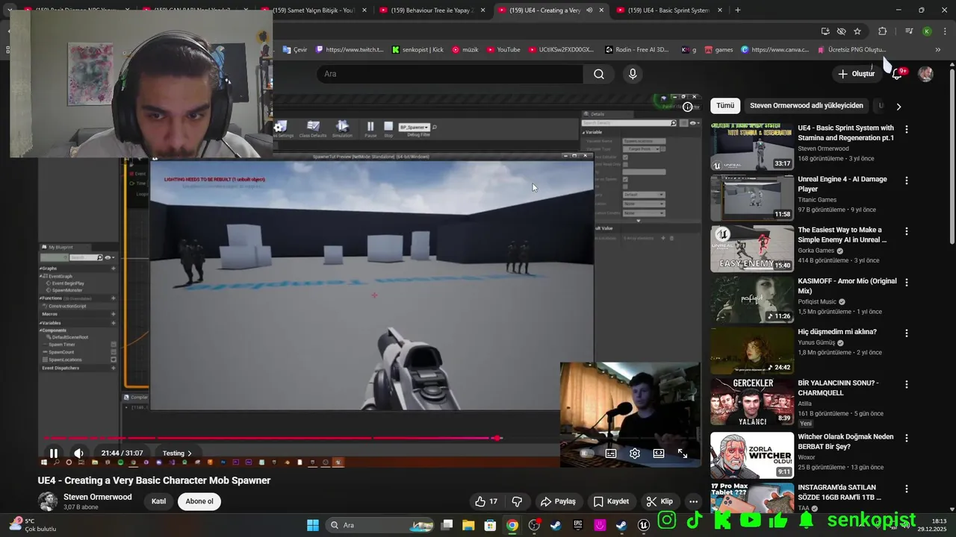
Task: Open the video settings gear
Action: tap(635, 453)
